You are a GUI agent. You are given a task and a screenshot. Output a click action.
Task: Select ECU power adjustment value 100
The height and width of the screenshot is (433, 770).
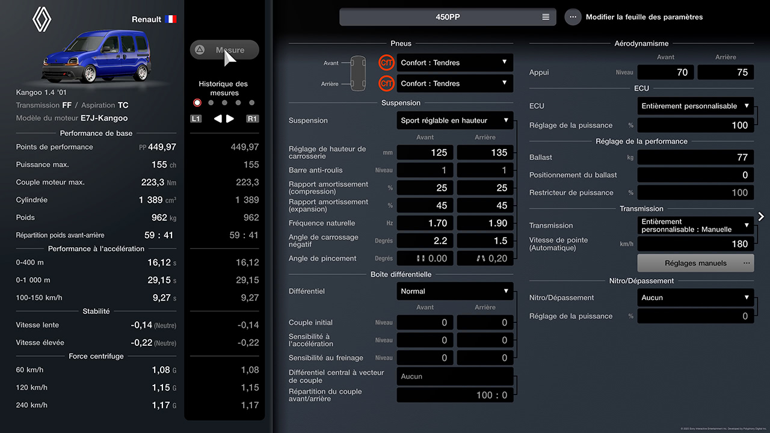[695, 125]
